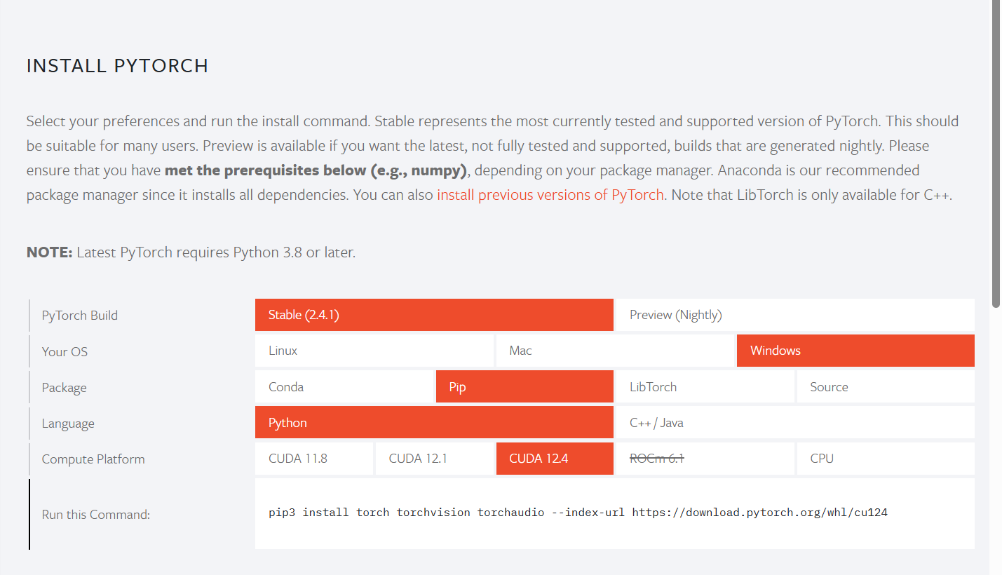Select Stable (2.4.1) build option
Viewport: 1002px width, 575px height.
(x=434, y=315)
